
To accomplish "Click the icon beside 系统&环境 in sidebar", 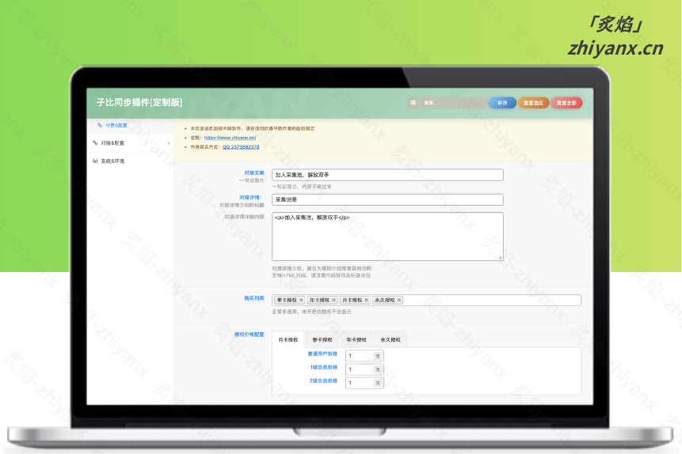I will [x=95, y=161].
